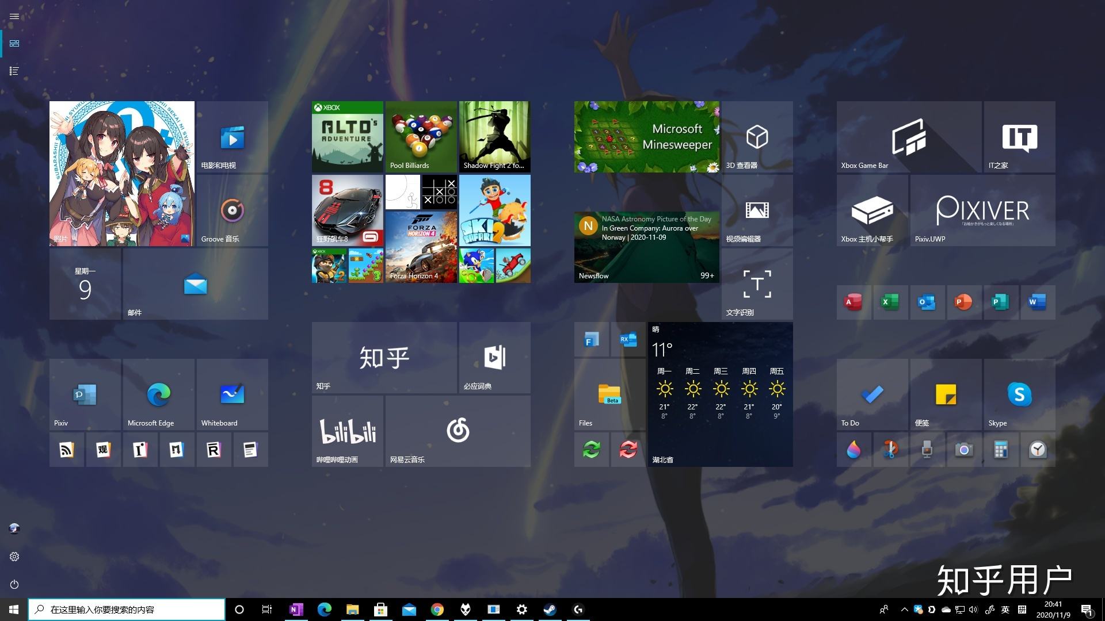Open the Pool Billiards tile
Viewport: 1105px width, 621px height.
click(x=421, y=137)
